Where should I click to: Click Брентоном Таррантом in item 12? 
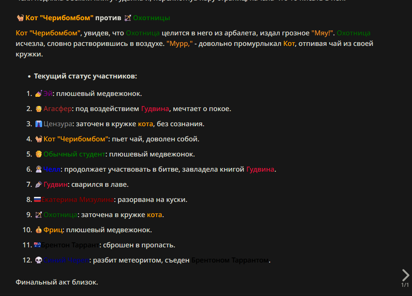(x=230, y=260)
